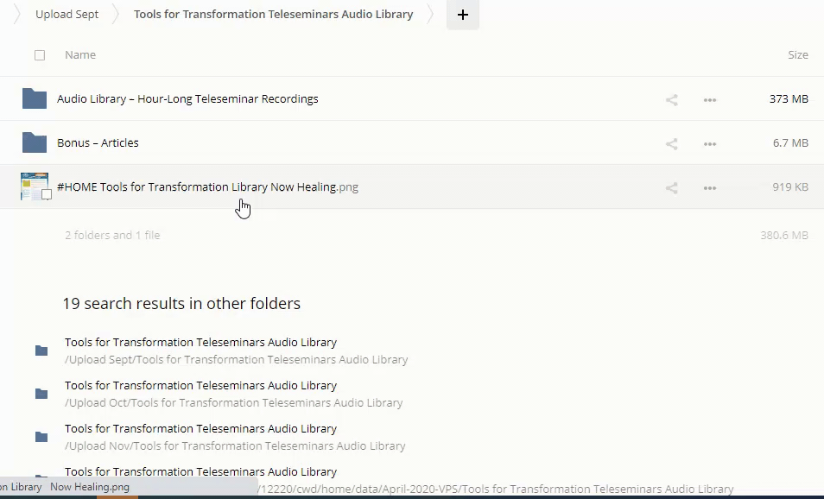824x499 pixels.
Task: Toggle the select-all checkbox in header
Action: (x=40, y=55)
